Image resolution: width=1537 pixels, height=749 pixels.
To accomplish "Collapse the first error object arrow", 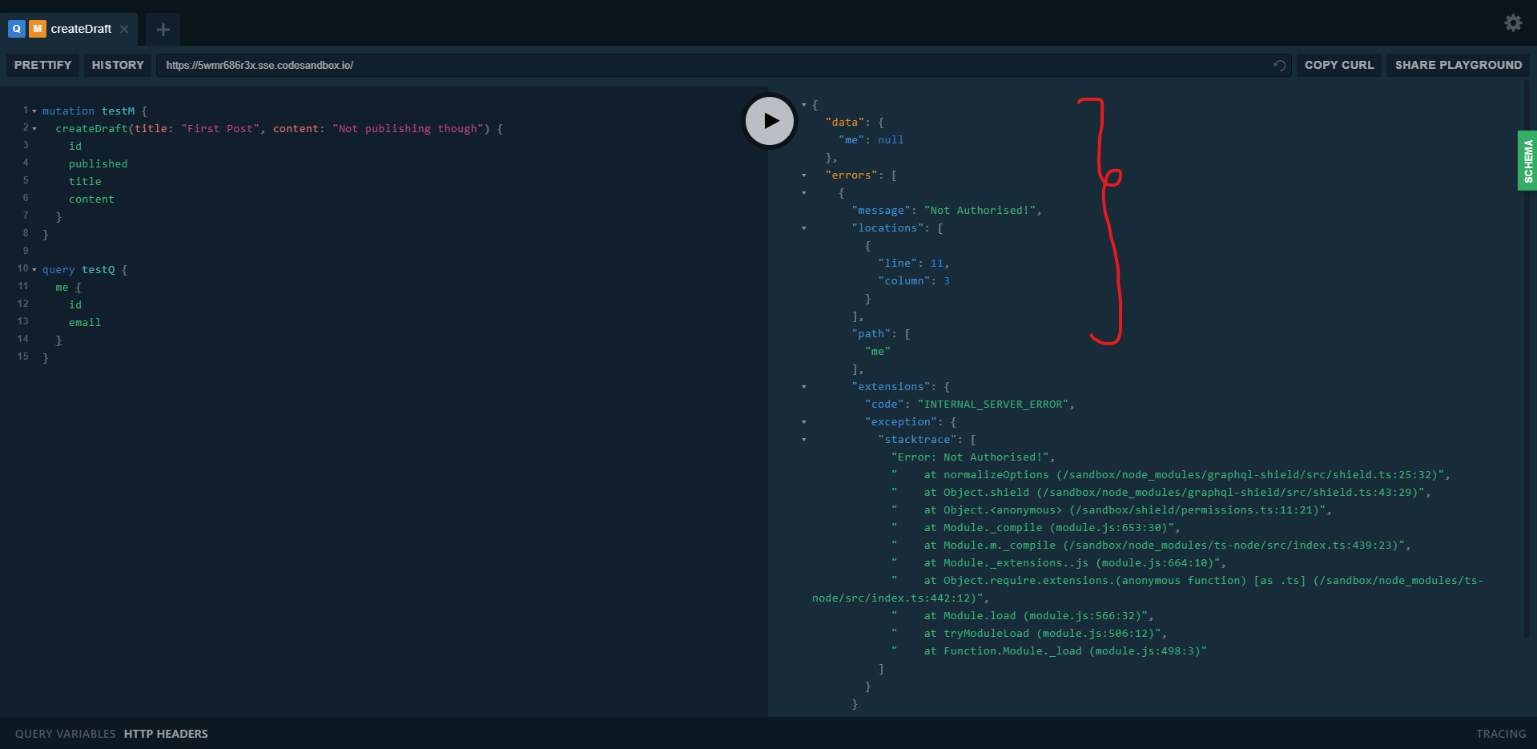I will pyautogui.click(x=804, y=193).
